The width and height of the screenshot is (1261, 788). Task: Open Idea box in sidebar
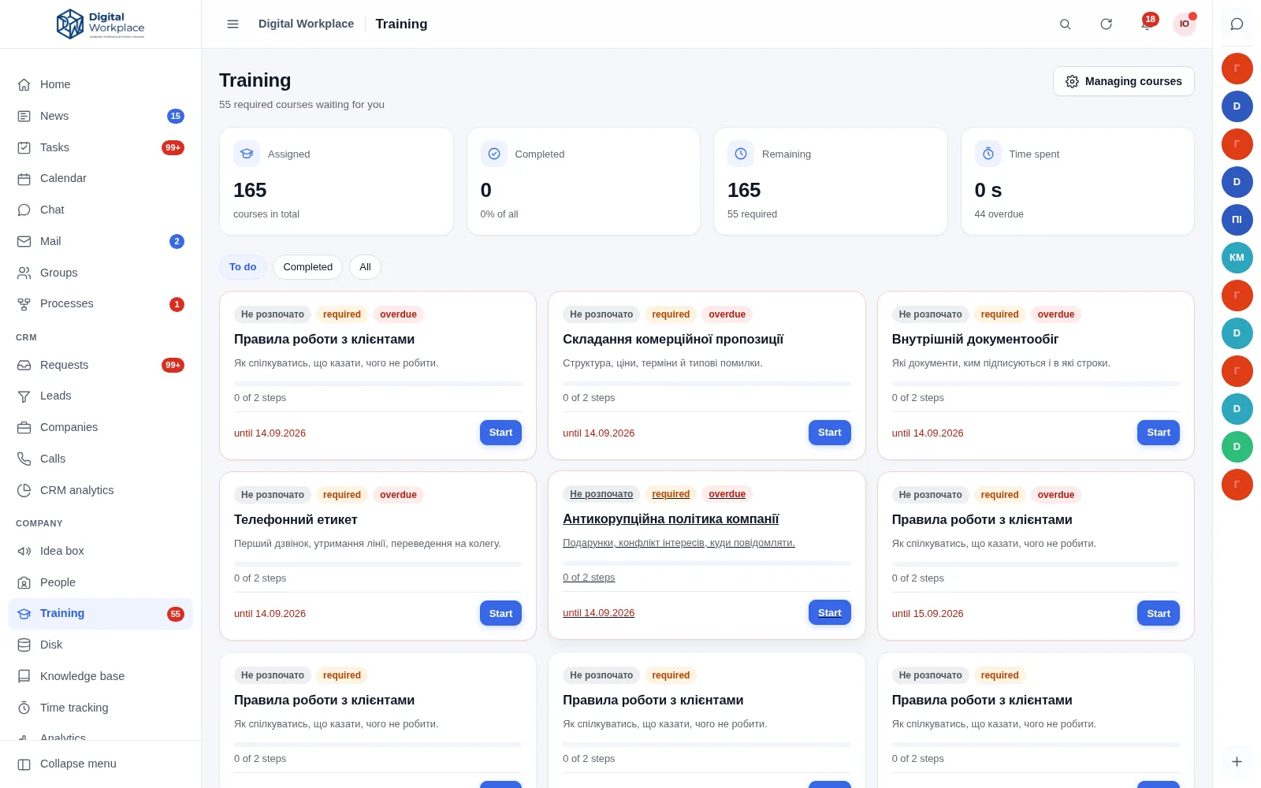click(x=100, y=551)
